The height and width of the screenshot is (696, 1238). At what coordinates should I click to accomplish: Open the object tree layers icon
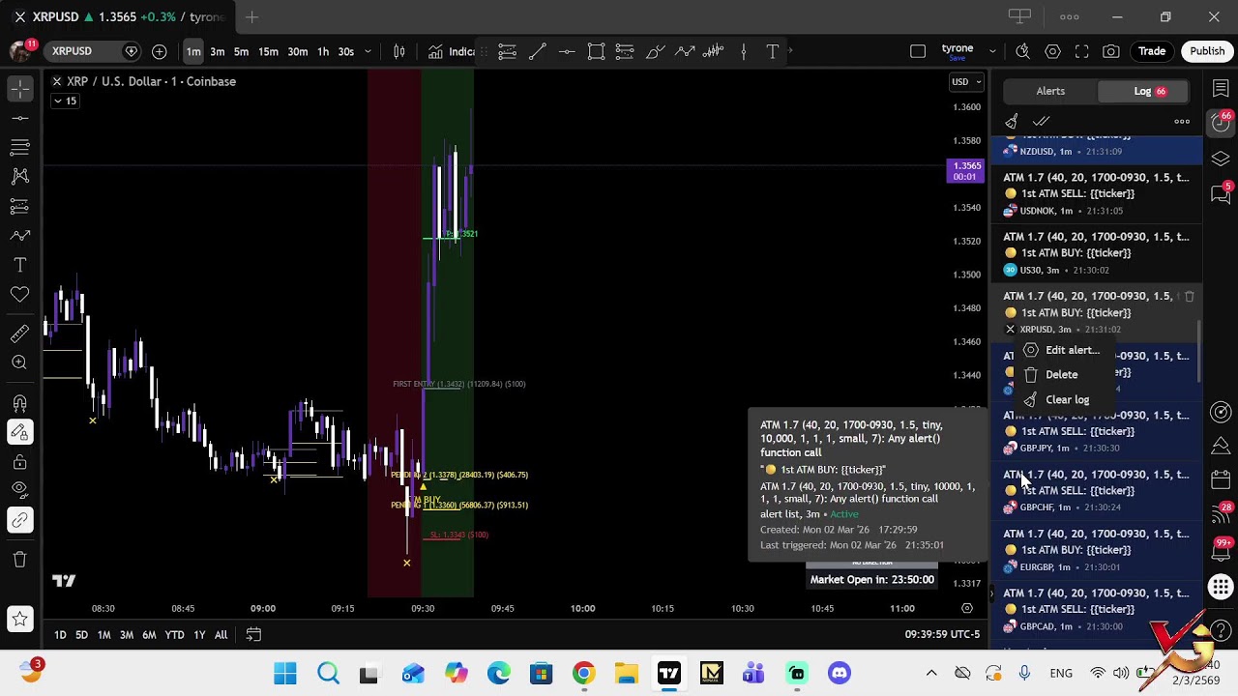pyautogui.click(x=1221, y=158)
